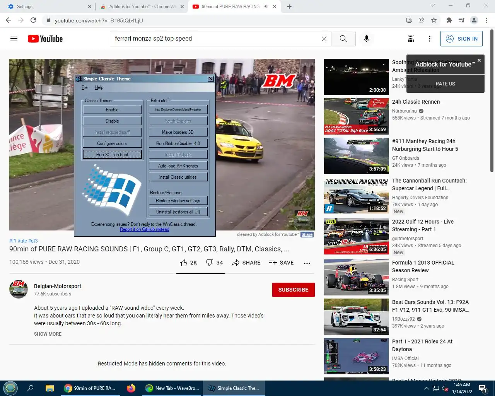
Task: Open the notification center icon
Action: click(483, 388)
